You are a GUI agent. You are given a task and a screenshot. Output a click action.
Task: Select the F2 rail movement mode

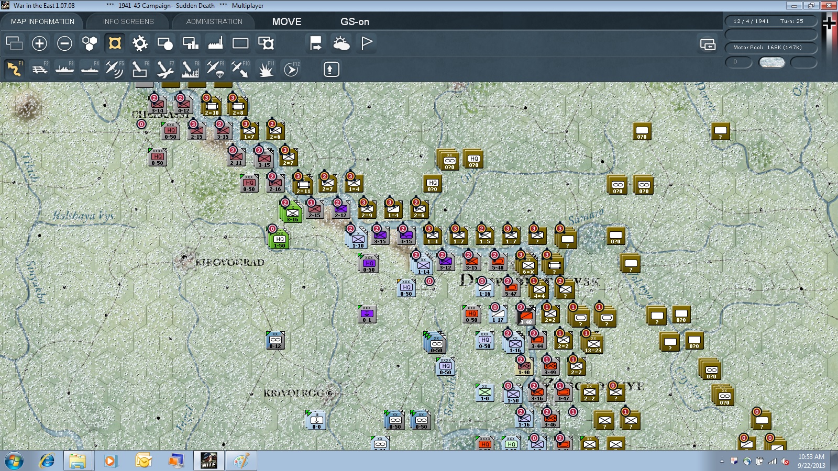pos(39,69)
